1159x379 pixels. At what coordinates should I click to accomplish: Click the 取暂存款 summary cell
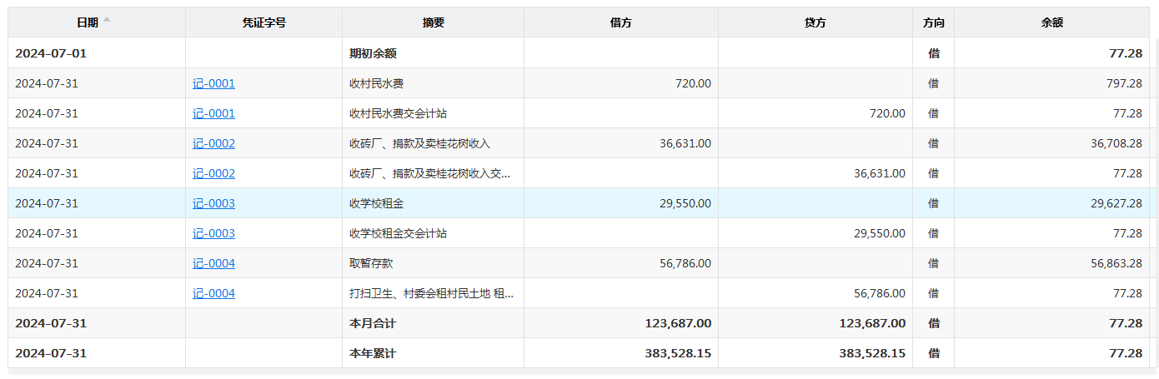click(x=371, y=263)
